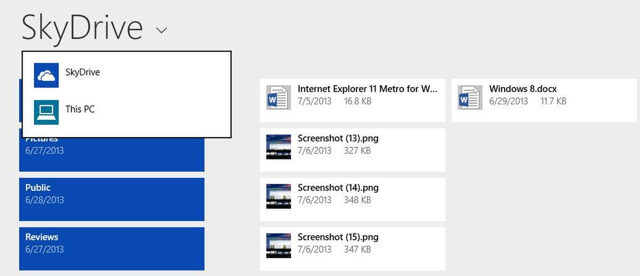Select the Screenshot (15).png file name

tap(338, 237)
